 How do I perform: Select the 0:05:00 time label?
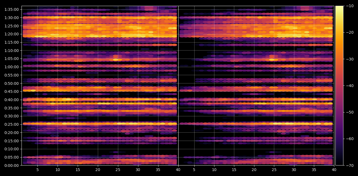(x=12, y=157)
